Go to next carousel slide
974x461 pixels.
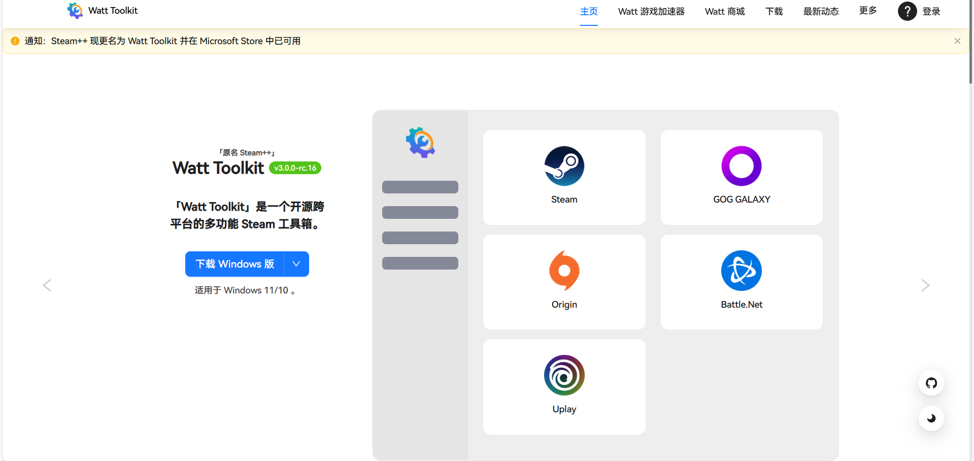(925, 285)
